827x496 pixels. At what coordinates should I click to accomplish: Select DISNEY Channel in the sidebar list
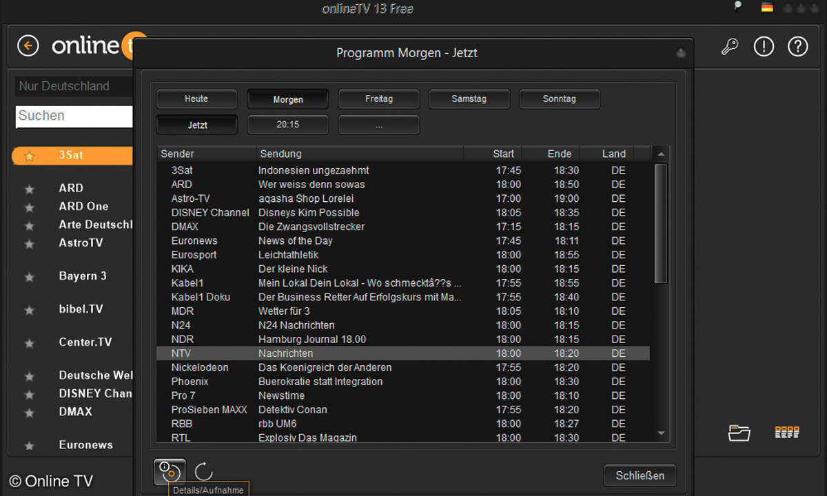[x=95, y=393]
